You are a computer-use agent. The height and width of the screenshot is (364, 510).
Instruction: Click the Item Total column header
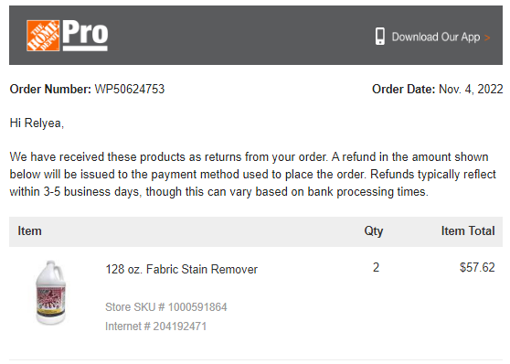(468, 230)
